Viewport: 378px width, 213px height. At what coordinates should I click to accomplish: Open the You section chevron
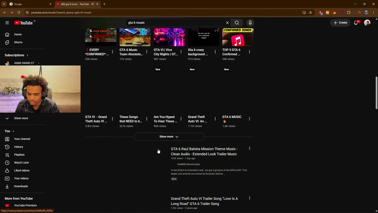pos(13,131)
